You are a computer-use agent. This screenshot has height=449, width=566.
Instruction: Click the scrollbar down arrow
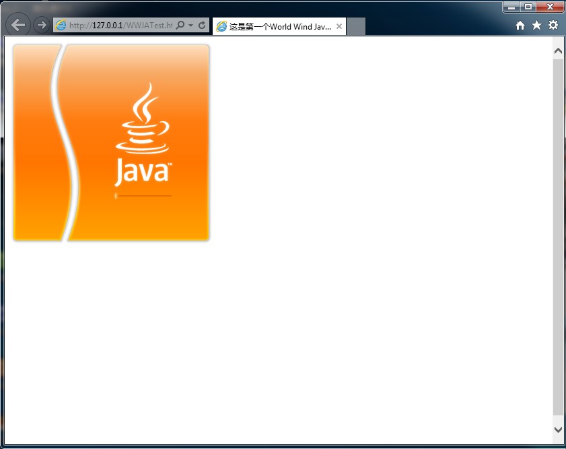tap(558, 429)
